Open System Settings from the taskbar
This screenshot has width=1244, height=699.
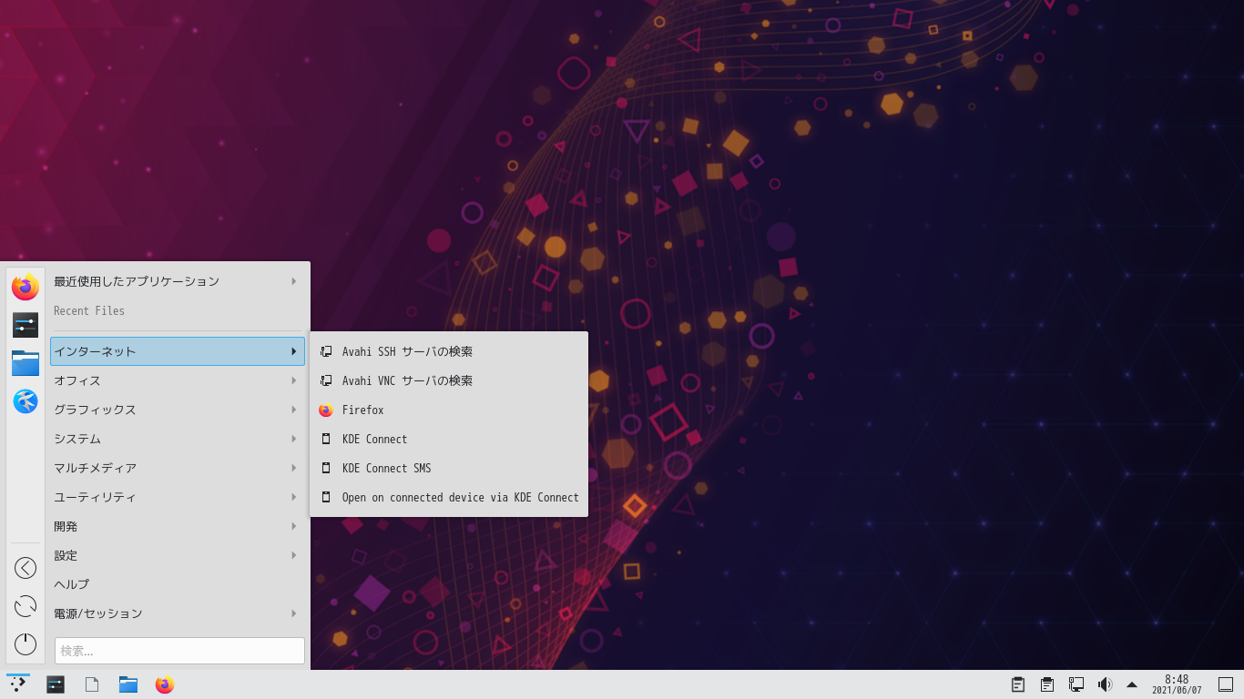click(56, 684)
